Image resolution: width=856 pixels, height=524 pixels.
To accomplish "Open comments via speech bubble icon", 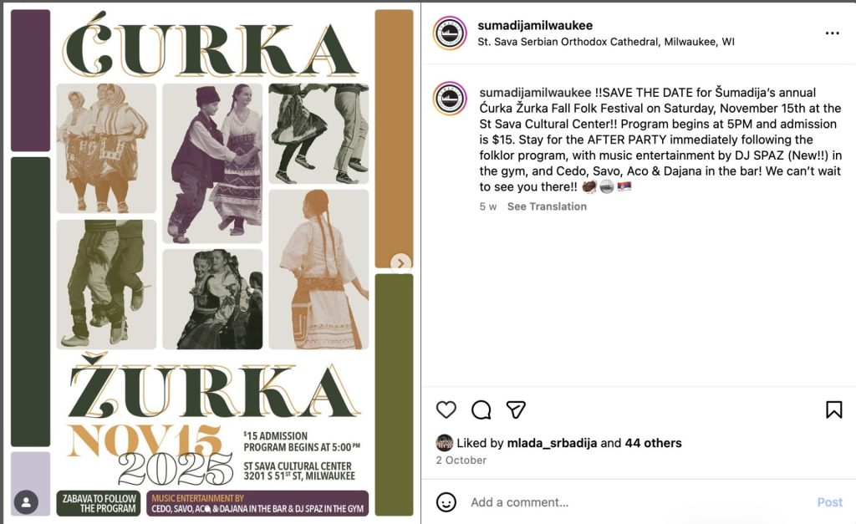I will [481, 410].
